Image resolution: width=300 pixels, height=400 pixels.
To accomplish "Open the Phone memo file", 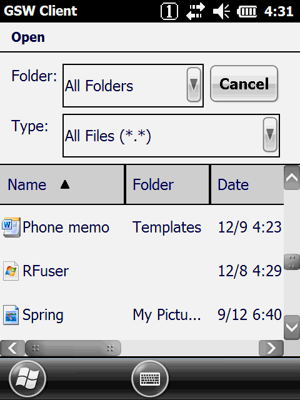I will point(66,227).
